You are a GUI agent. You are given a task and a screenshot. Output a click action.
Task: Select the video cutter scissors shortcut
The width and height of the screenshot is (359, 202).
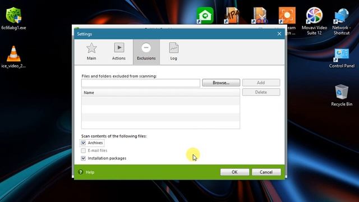pos(259,16)
